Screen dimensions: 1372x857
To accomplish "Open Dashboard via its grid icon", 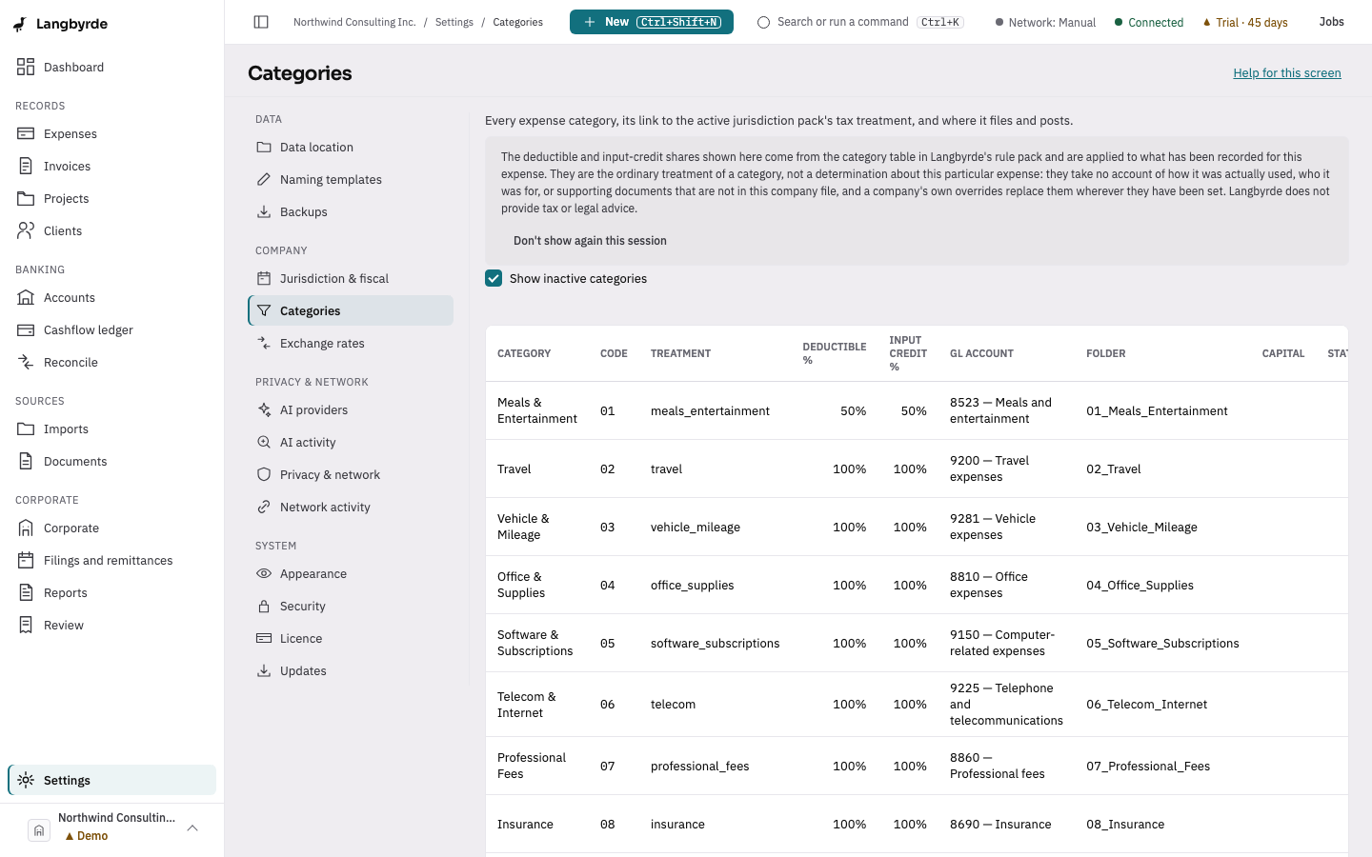I will [x=26, y=67].
